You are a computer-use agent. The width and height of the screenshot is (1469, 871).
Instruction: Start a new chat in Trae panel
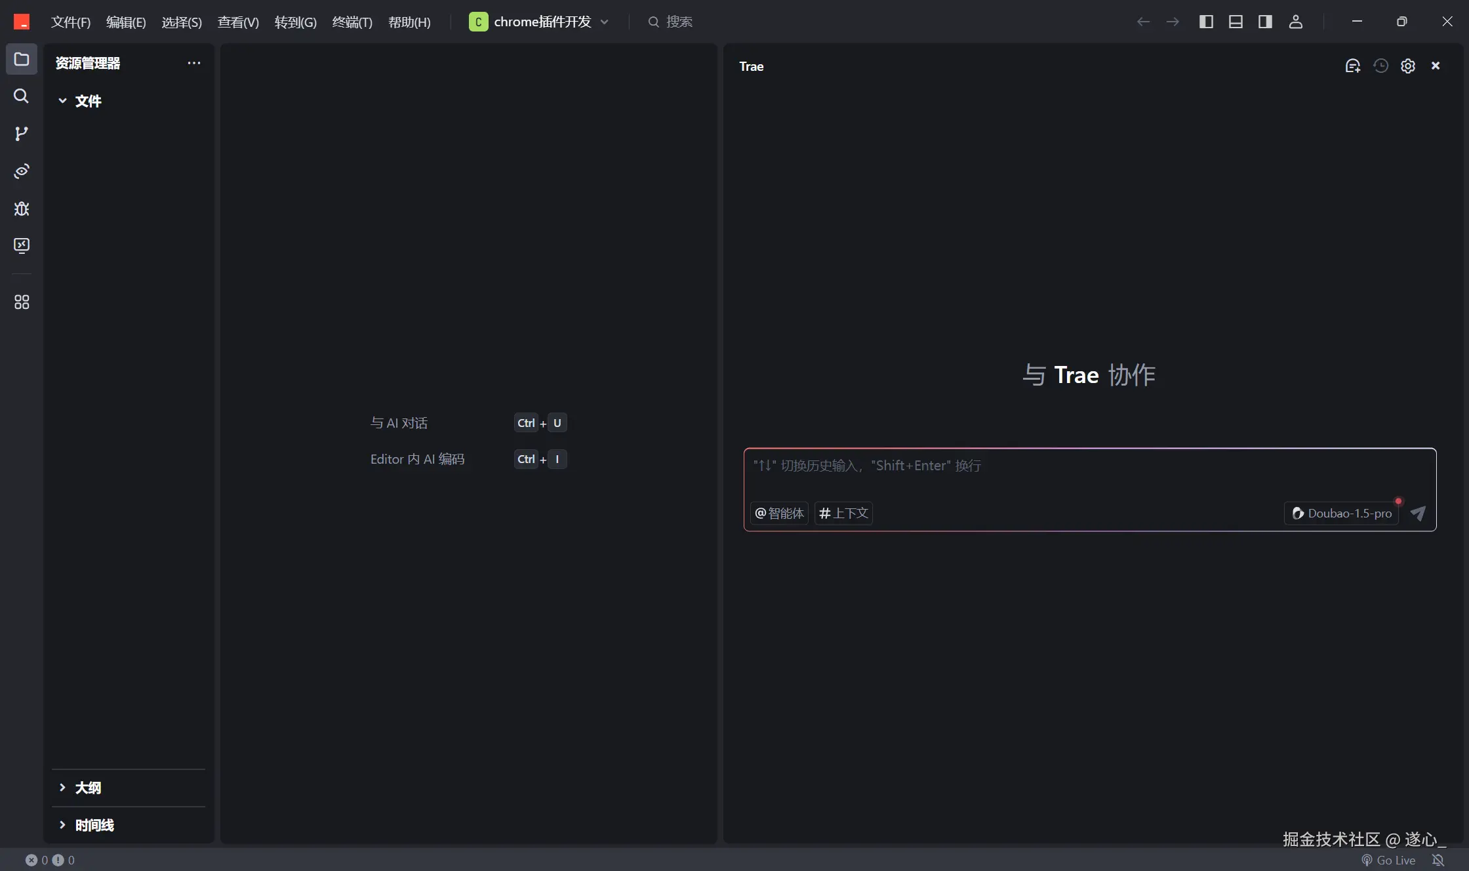(x=1352, y=66)
